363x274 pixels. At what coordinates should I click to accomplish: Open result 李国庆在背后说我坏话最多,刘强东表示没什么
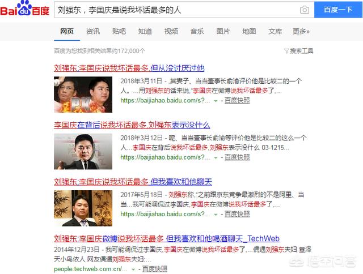pos(132,125)
